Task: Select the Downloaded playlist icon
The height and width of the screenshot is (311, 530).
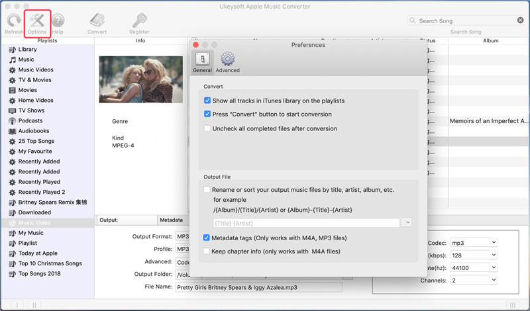Action: coord(12,212)
